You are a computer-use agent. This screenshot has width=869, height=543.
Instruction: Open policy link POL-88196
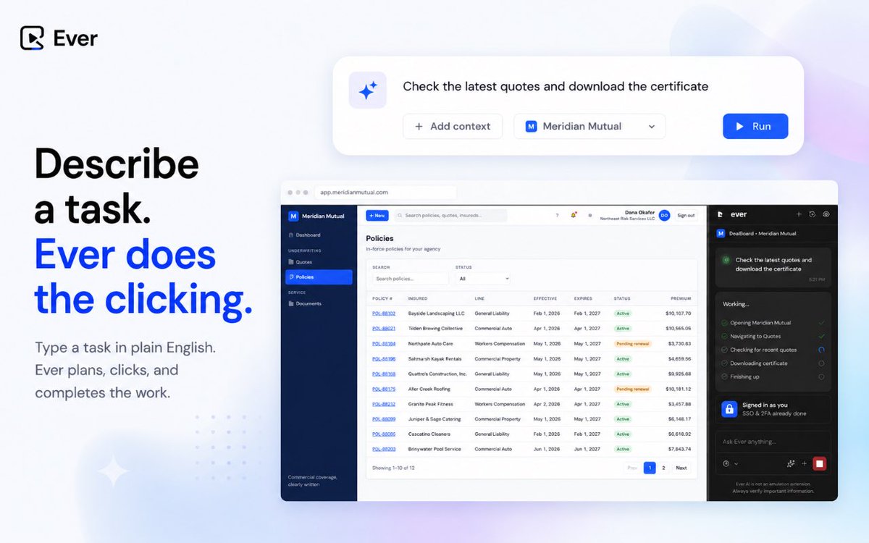(384, 359)
